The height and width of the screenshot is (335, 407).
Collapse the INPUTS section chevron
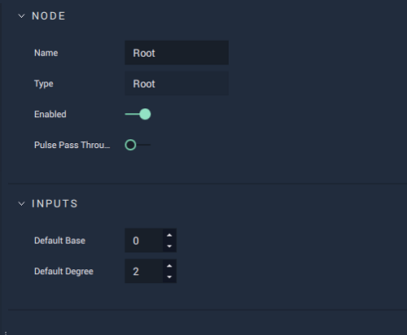click(21, 204)
